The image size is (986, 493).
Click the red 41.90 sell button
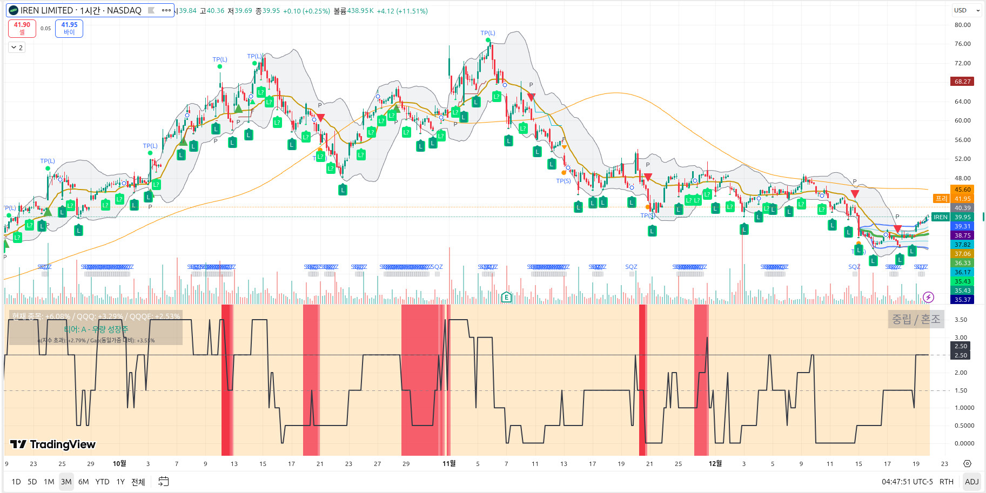tap(22, 29)
